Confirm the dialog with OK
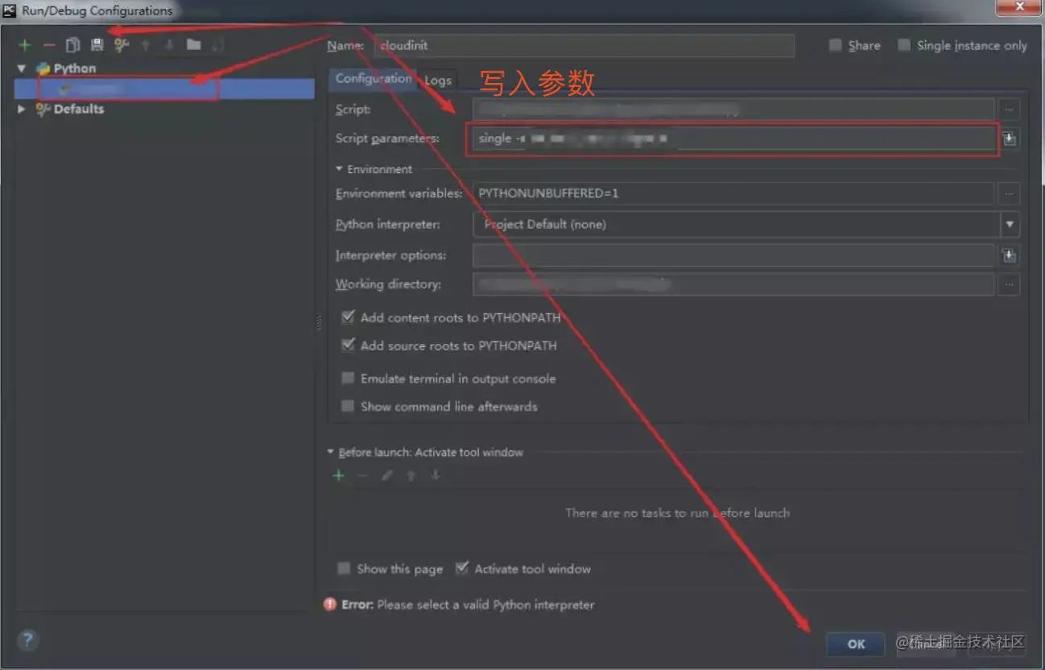The width and height of the screenshot is (1045, 670). (x=856, y=643)
